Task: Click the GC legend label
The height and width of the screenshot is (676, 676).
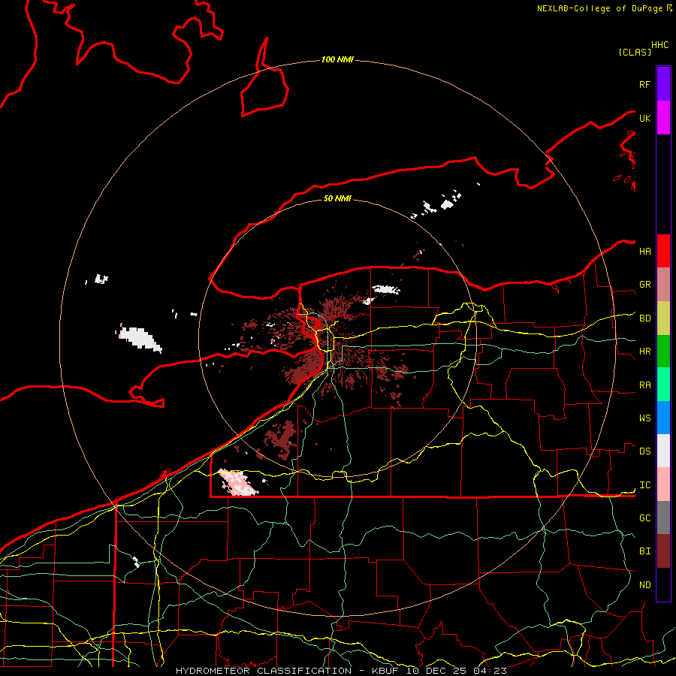Action: [x=644, y=518]
